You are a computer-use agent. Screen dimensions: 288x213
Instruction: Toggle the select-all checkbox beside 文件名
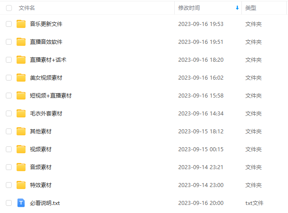9,8
